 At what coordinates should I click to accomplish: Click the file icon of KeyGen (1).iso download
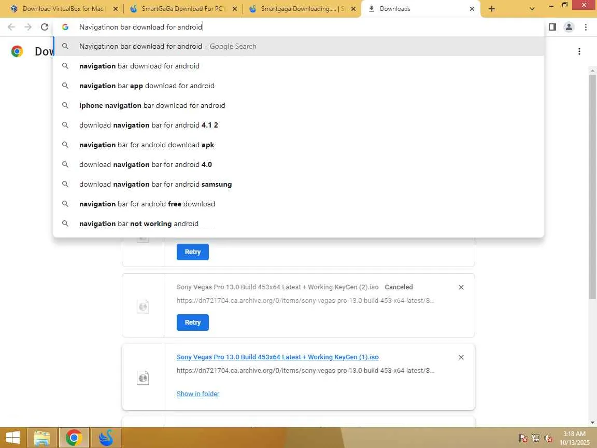(x=143, y=378)
